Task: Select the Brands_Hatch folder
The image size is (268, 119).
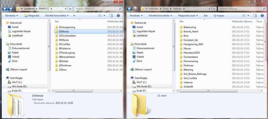Action: (x=191, y=31)
